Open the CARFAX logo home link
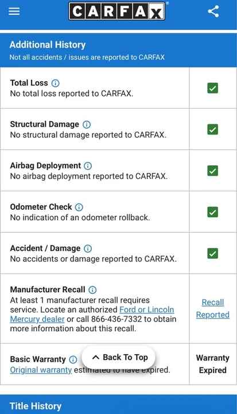Image resolution: width=237 pixels, height=414 pixels. coord(117,11)
